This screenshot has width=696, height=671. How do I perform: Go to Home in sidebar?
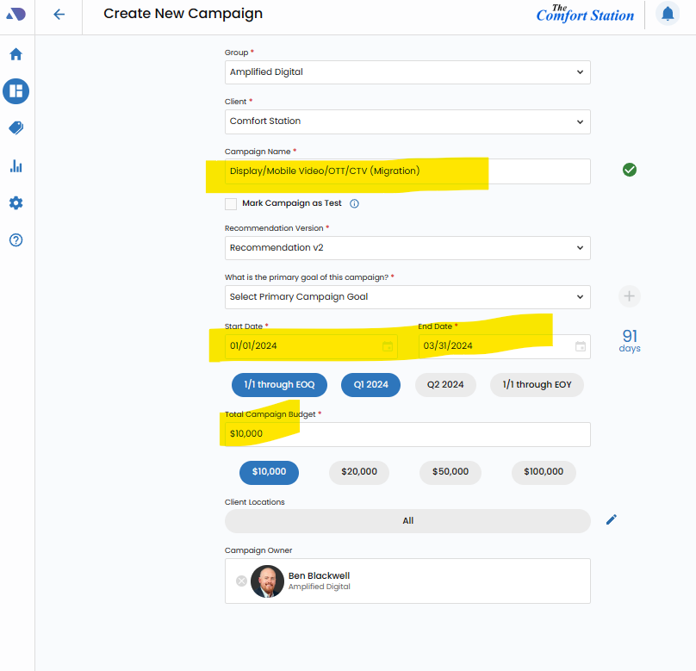click(16, 54)
